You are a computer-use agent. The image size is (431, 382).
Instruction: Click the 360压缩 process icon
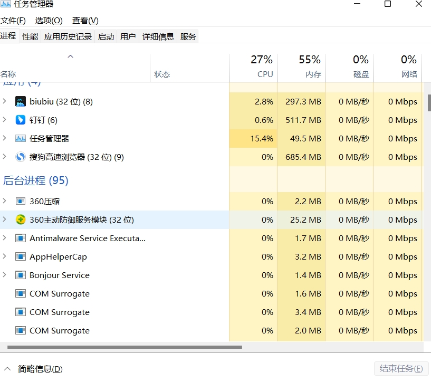21,201
